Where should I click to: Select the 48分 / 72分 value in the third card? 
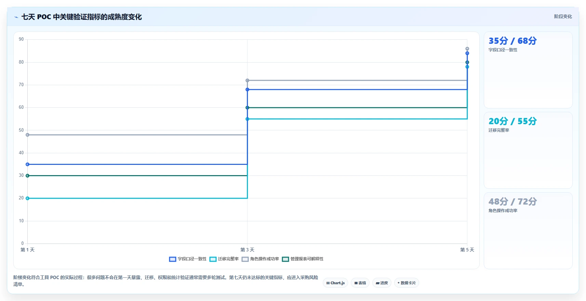pos(512,201)
